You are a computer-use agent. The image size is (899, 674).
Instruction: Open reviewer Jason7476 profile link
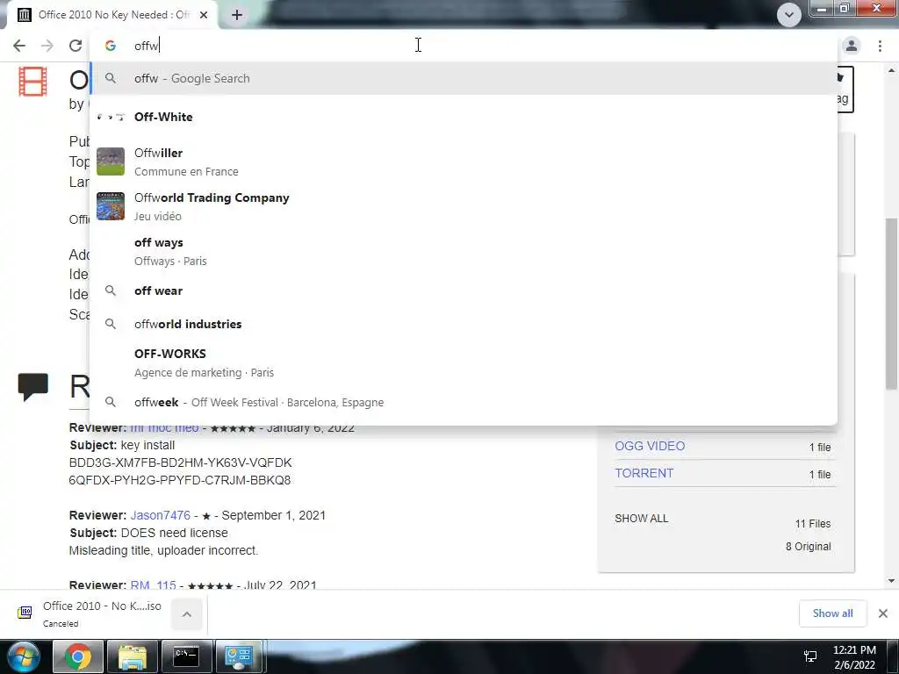(x=161, y=515)
